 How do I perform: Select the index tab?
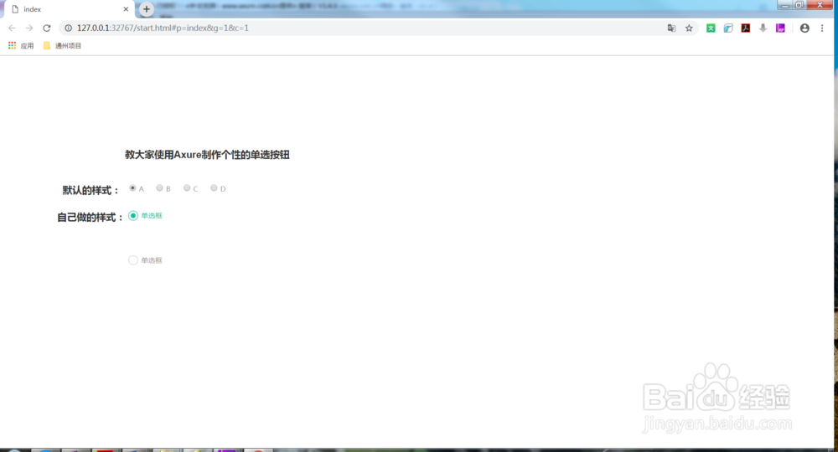pos(70,9)
